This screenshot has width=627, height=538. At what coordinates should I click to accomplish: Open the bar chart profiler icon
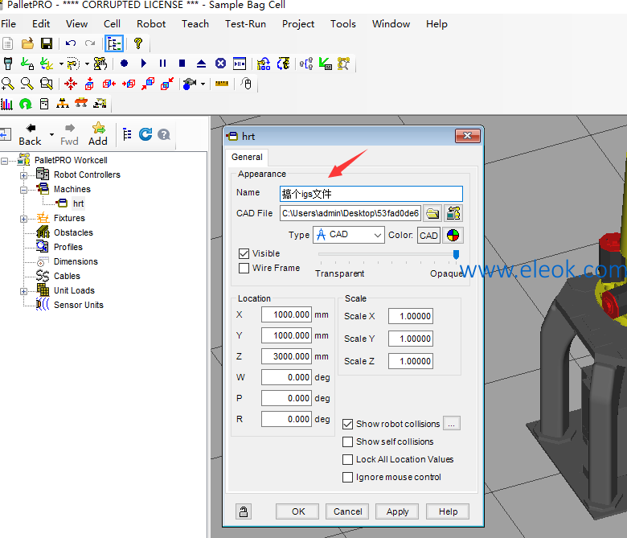click(6, 104)
